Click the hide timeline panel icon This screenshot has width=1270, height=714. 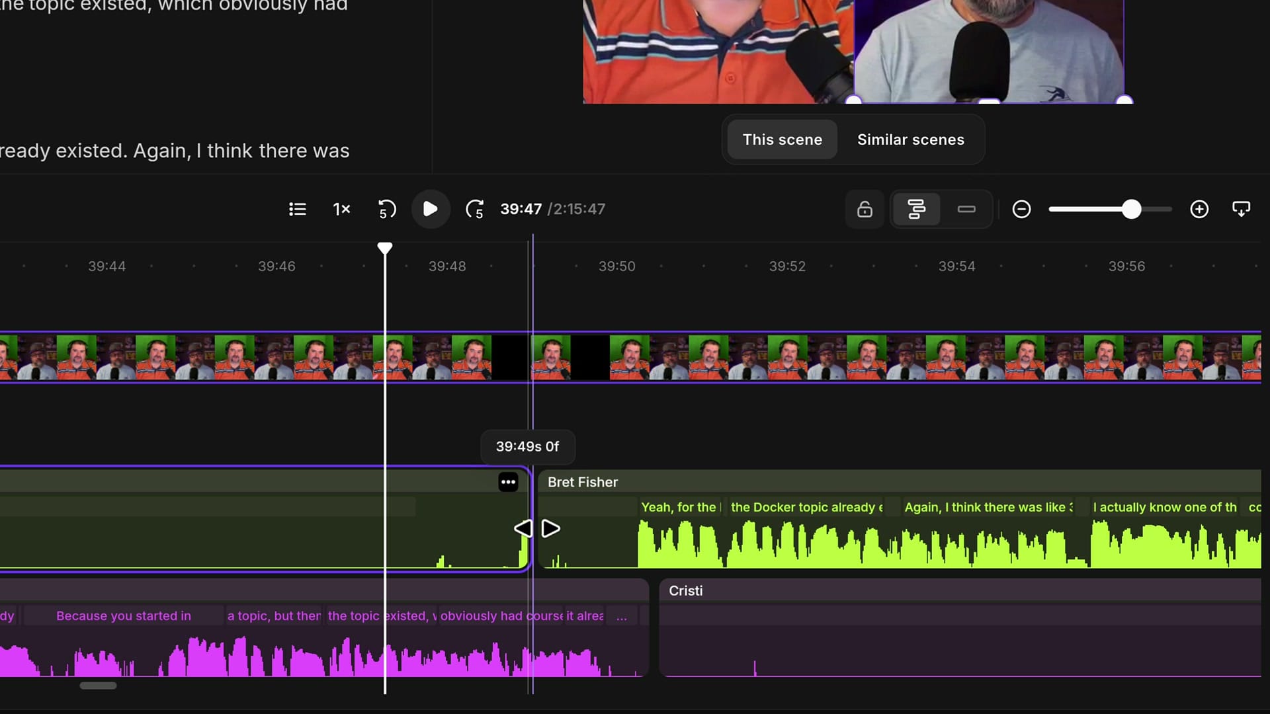[x=1242, y=210]
